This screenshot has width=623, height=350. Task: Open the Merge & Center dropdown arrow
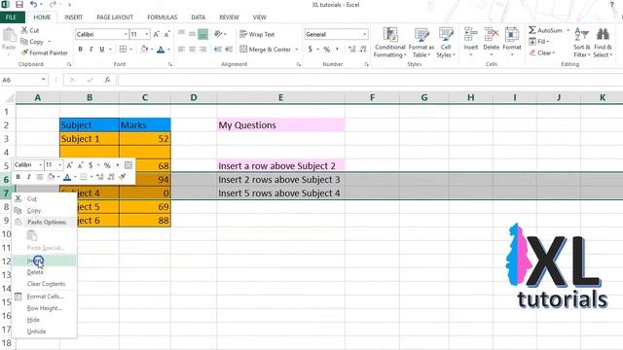[x=296, y=50]
